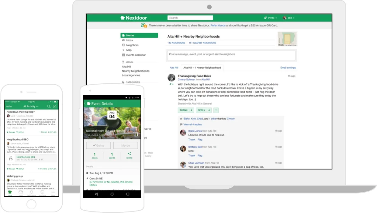Click the leaf icon beside Invite
Screen dimensions: 377x213
(265, 18)
